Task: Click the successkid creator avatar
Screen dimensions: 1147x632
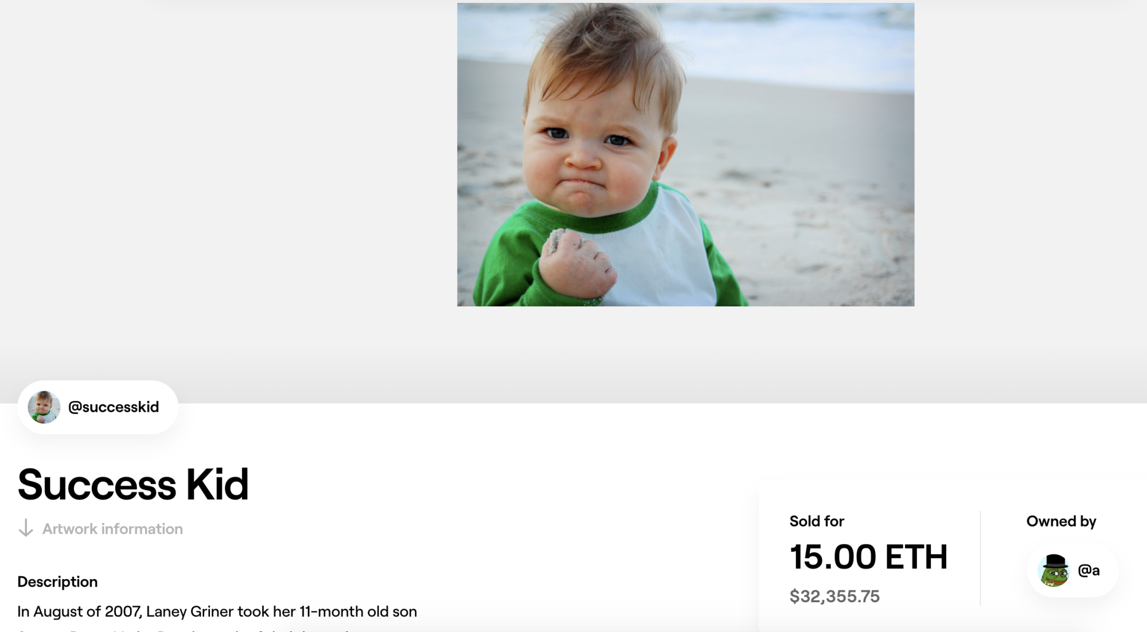Action: pyautogui.click(x=44, y=407)
